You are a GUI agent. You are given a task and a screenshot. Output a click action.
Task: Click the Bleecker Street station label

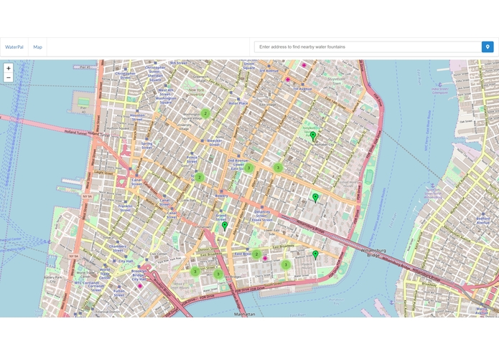point(215,143)
